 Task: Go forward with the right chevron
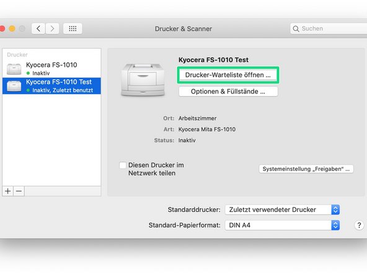tap(52, 28)
